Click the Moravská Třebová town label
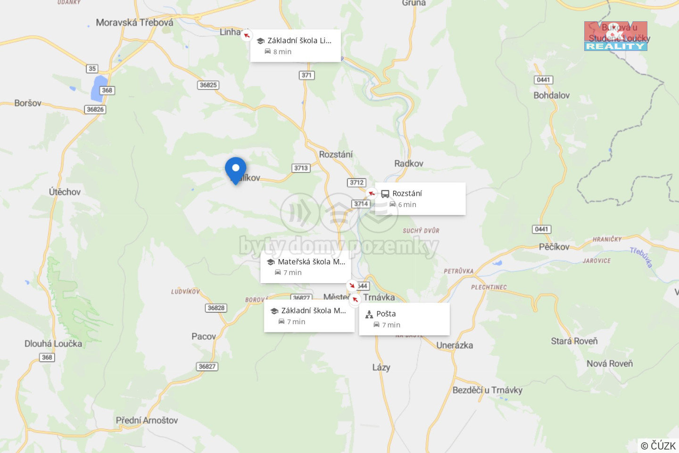This screenshot has width=679, height=453. pos(134,22)
